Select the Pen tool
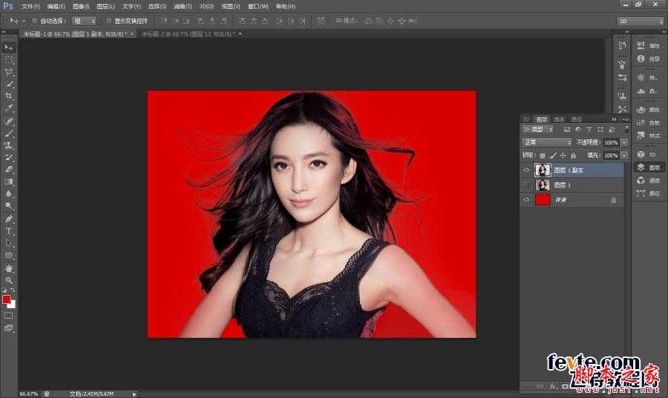Screen dimensions: 668x398 [x=8, y=219]
